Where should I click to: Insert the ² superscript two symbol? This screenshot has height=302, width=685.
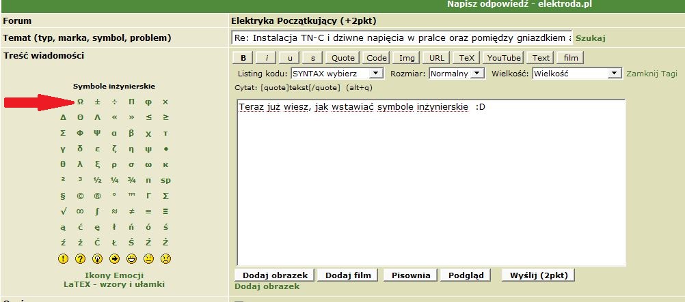(63, 179)
